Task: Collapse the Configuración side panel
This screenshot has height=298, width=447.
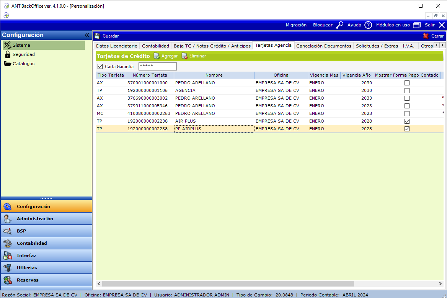Action: tap(87, 35)
